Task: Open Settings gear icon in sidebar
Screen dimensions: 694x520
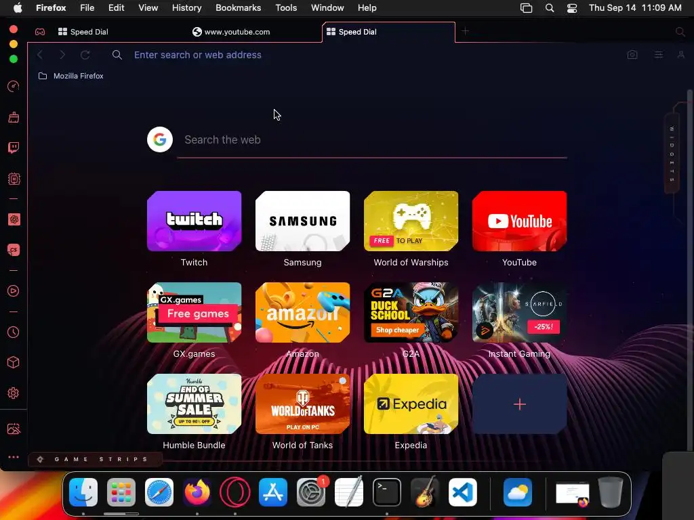Action: 14,393
